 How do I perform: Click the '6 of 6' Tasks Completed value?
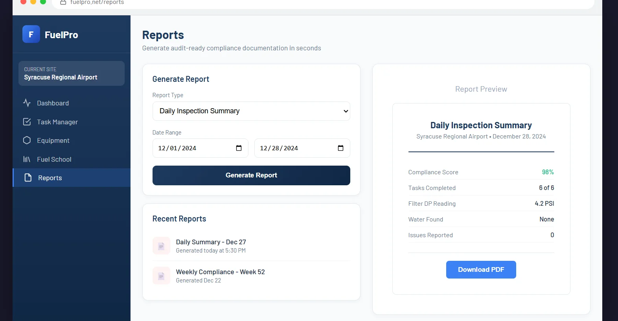click(546, 188)
